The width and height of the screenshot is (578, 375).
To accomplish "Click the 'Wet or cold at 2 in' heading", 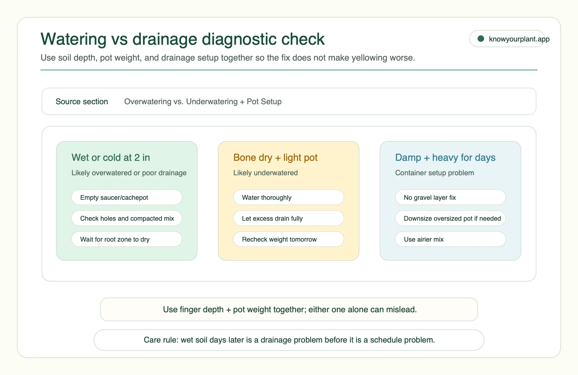I will pos(111,158).
